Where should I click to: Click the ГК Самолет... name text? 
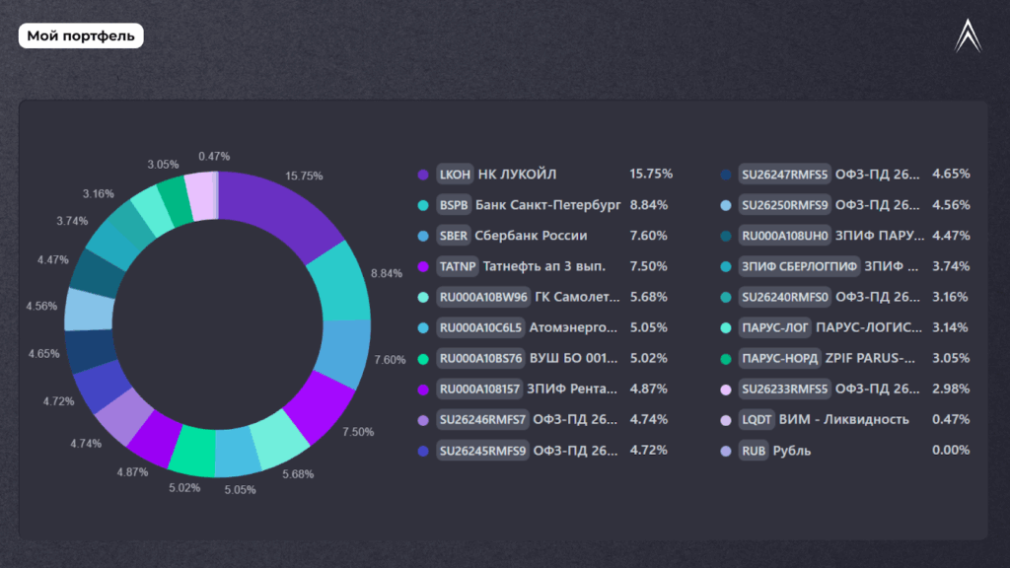click(577, 297)
